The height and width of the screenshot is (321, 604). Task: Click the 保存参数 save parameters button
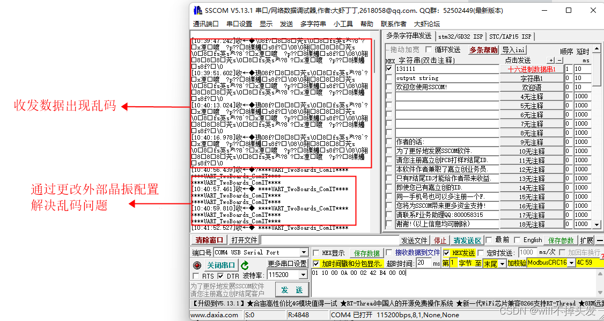tap(561, 240)
